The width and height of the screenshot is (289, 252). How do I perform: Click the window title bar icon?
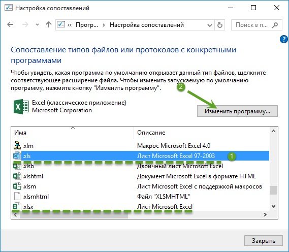coord(9,8)
